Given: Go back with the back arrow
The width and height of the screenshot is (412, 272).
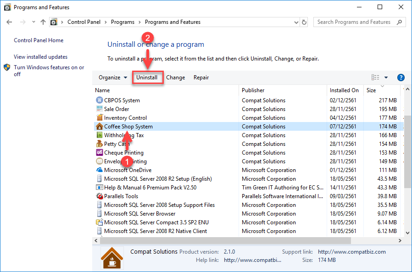Looking at the screenshot, I should 9,22.
